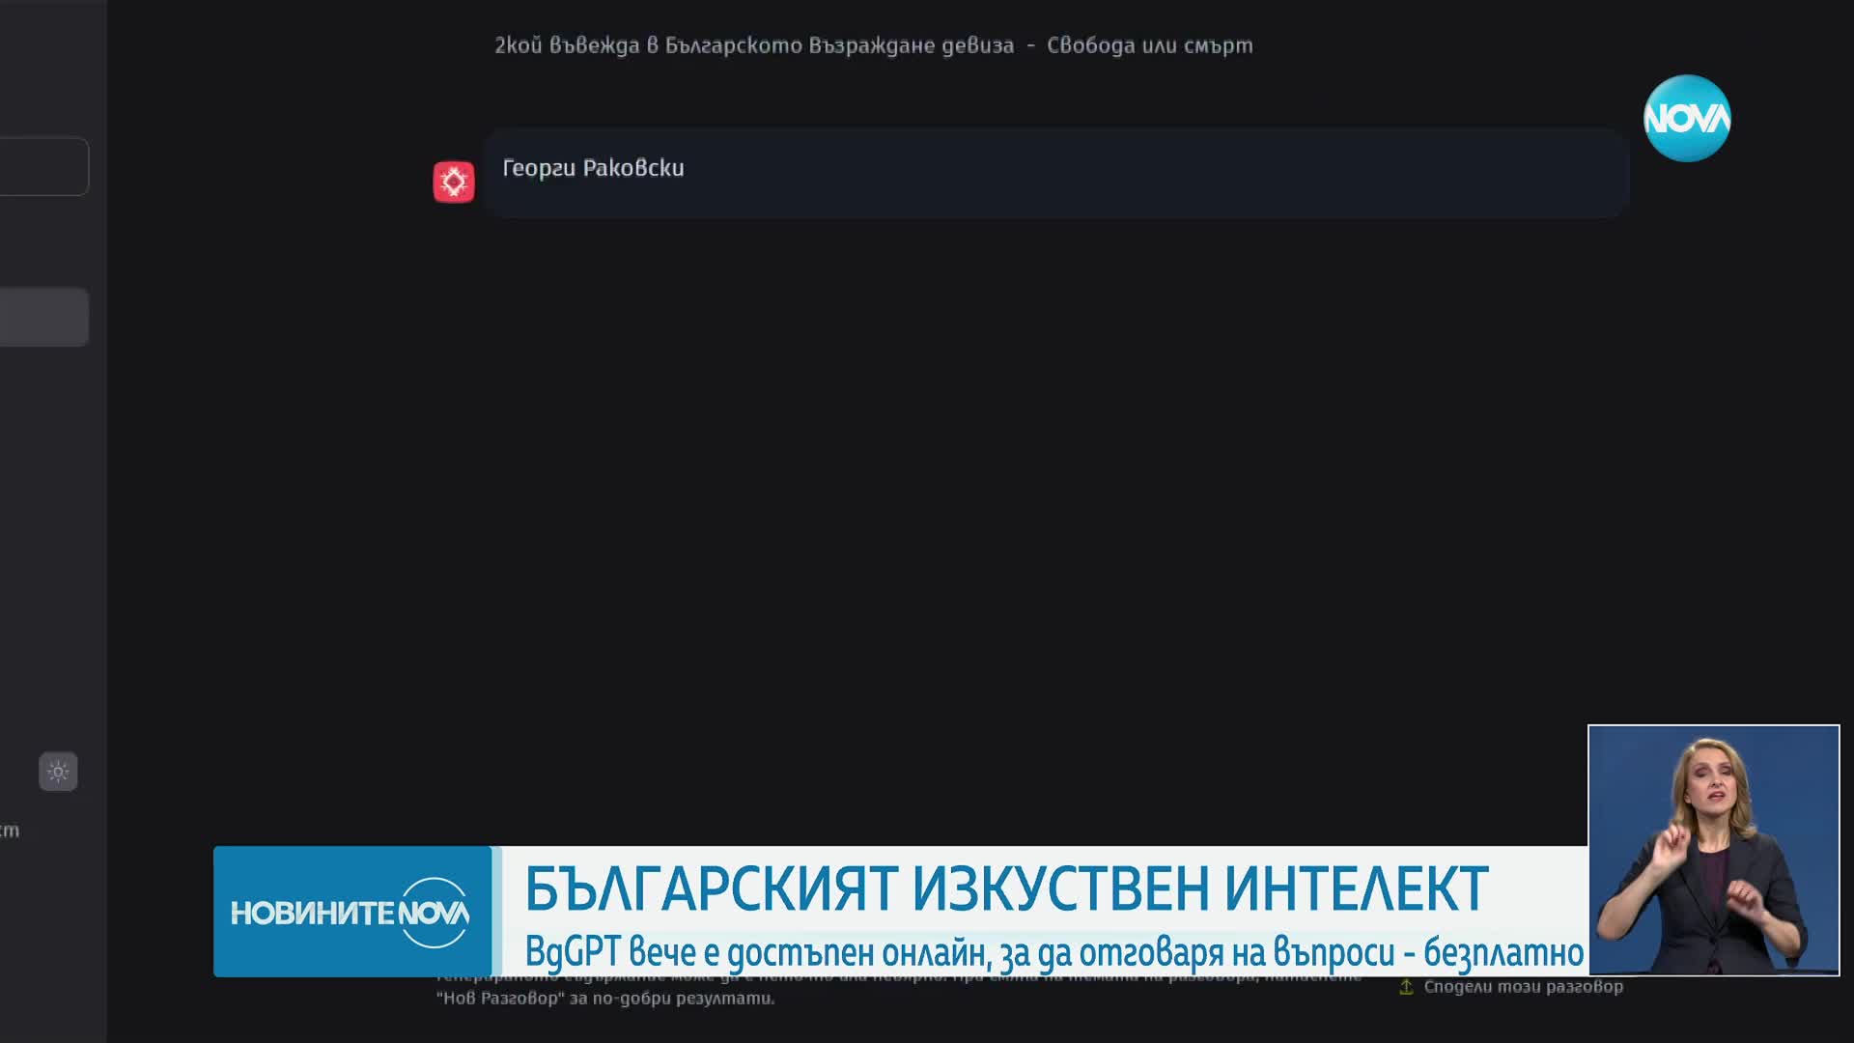This screenshot has height=1043, width=1854.
Task: Click the outlined box at the top of the sidebar
Action: coord(43,166)
